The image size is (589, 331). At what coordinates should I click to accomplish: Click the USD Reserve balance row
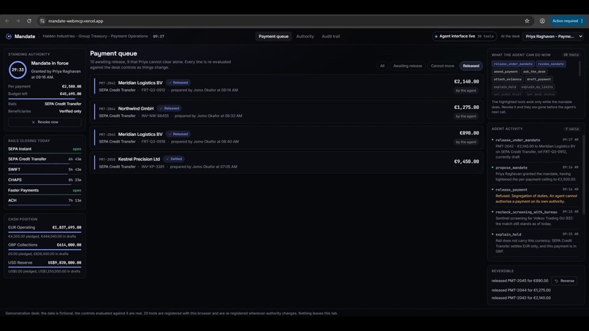pyautogui.click(x=45, y=267)
